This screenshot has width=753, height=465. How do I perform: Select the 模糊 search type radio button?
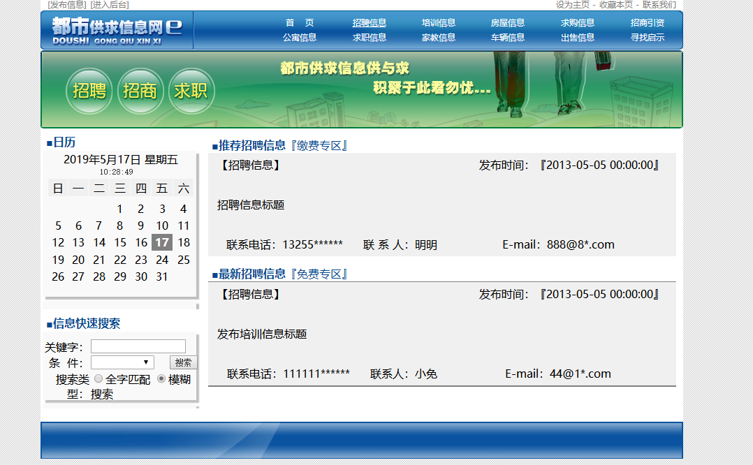pos(161,378)
